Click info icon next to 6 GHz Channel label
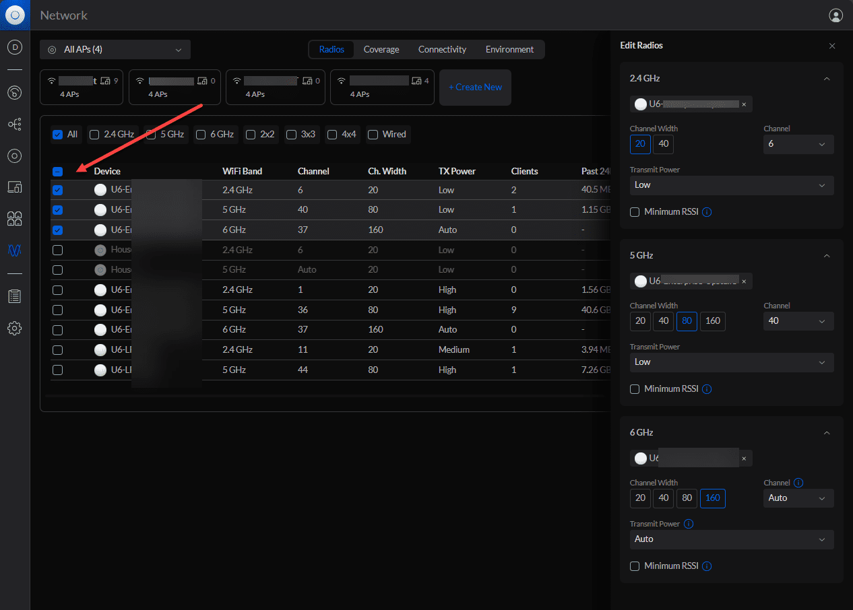The image size is (853, 610). (798, 483)
